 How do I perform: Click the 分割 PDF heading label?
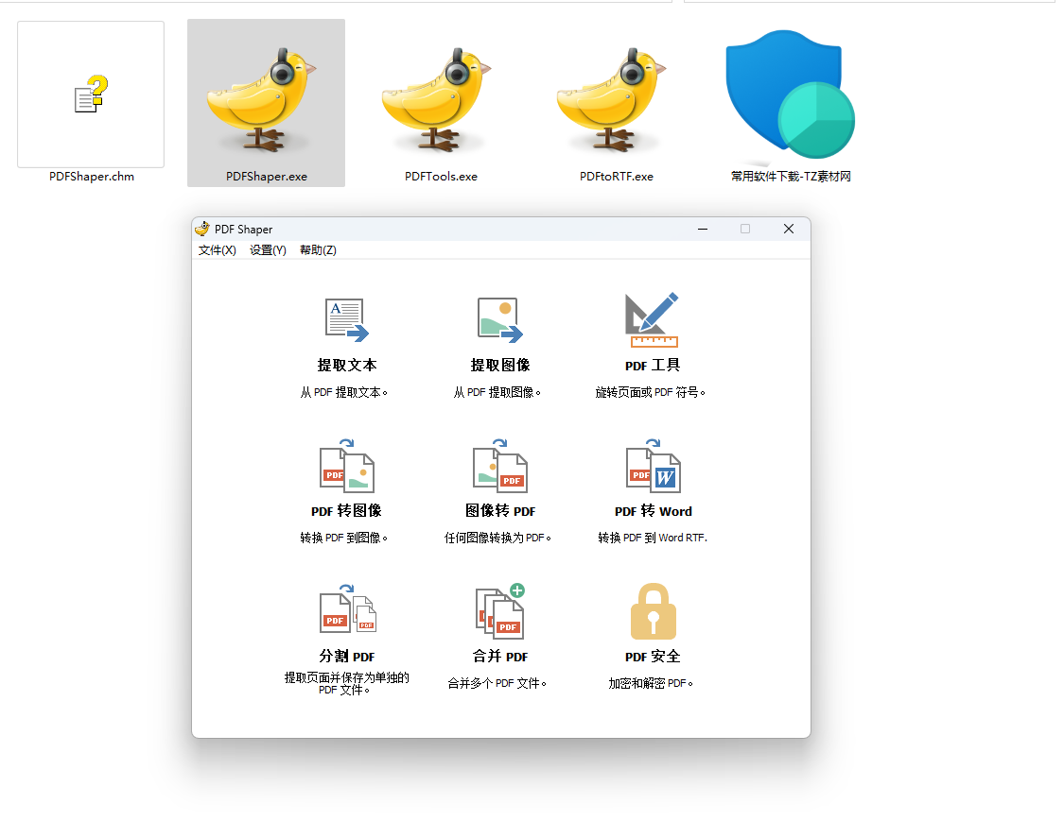(x=347, y=657)
